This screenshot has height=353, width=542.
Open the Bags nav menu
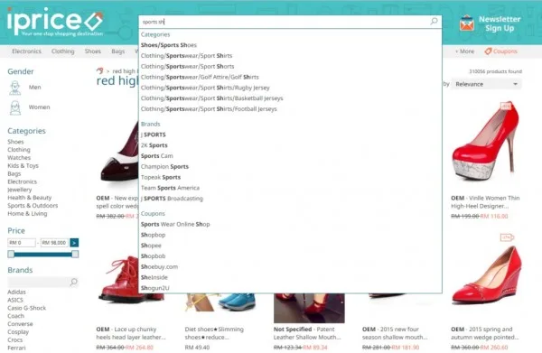tap(117, 51)
